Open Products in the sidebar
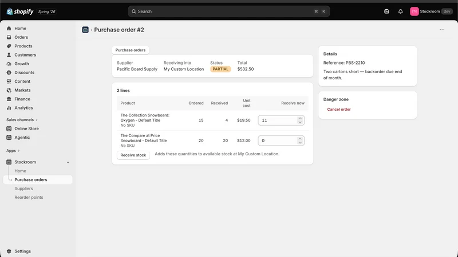Viewport: 458px width, 257px height. click(x=38, y=46)
